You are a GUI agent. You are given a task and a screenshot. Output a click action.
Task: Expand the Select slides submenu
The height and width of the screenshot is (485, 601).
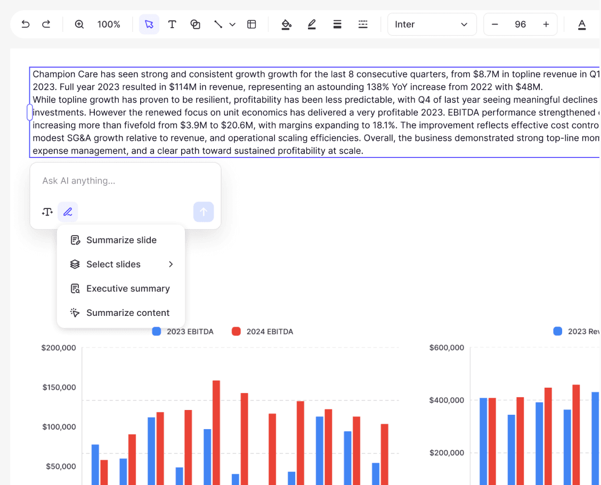[121, 264]
